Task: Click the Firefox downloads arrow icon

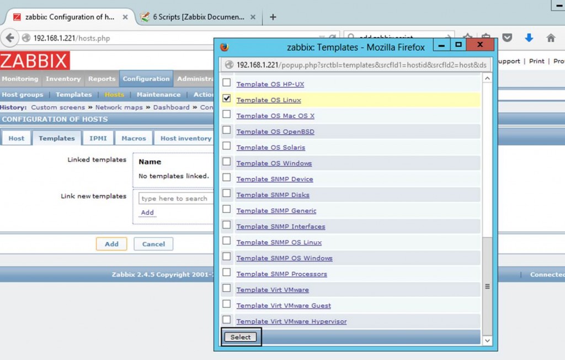Action: [529, 38]
